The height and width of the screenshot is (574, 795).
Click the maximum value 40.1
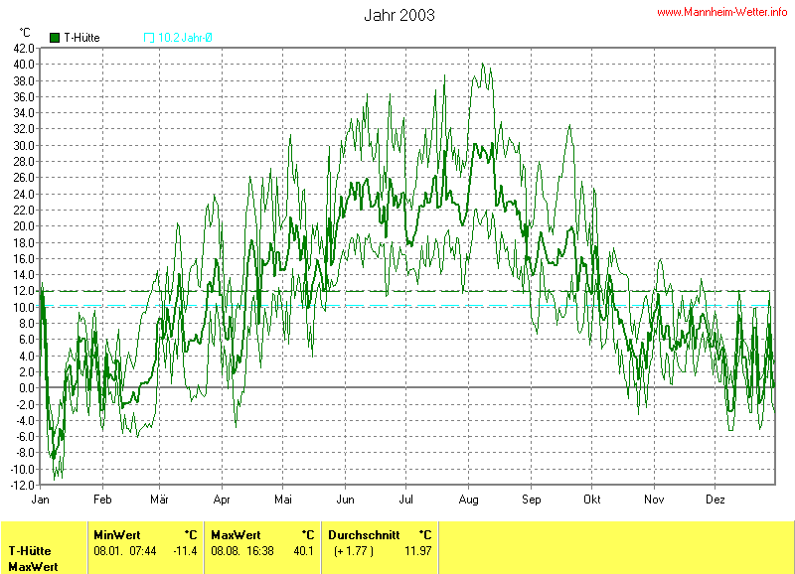click(302, 550)
